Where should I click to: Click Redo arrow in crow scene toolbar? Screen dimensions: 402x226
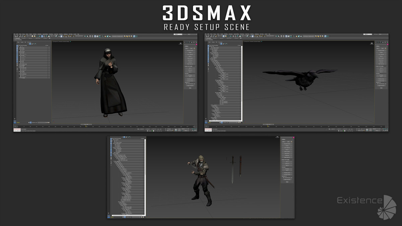209,36
